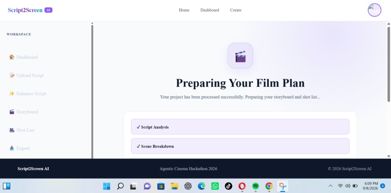Open taskbar Search
This screenshot has height=193, width=391.
point(120,186)
